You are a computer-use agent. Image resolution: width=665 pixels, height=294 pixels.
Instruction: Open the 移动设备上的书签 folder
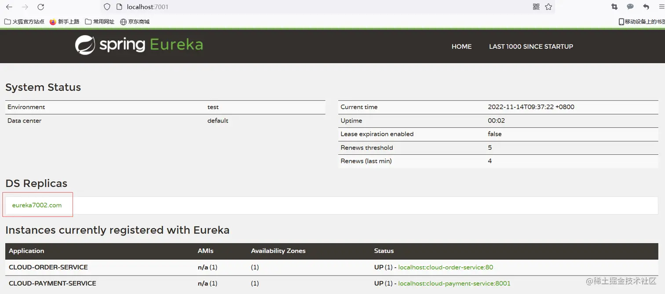click(642, 22)
